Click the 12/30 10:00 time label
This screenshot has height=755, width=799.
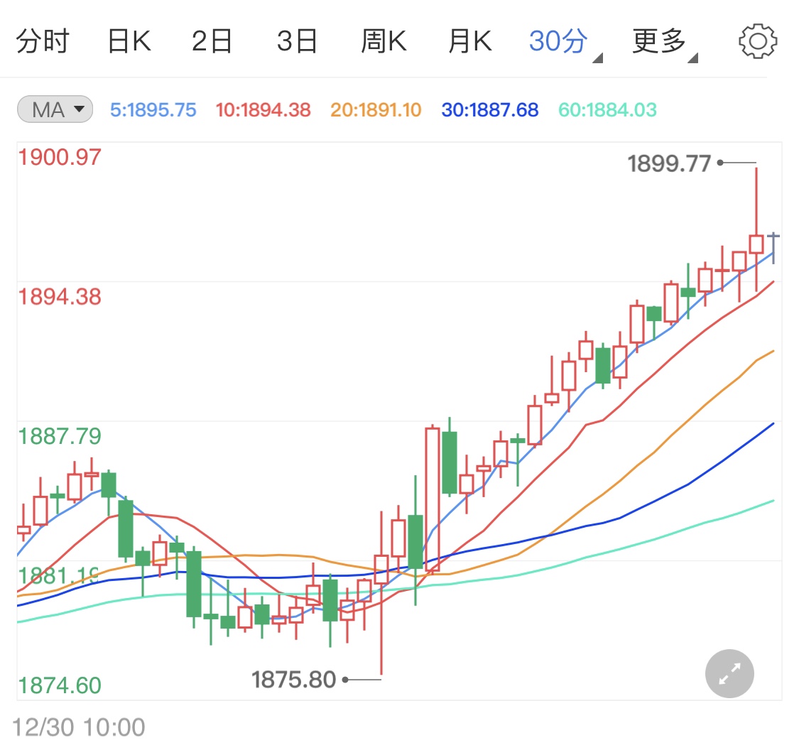point(78,727)
